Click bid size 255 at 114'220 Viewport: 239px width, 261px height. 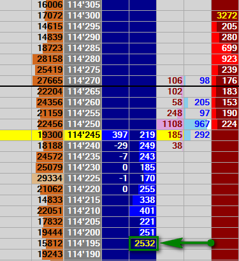pos(143,189)
